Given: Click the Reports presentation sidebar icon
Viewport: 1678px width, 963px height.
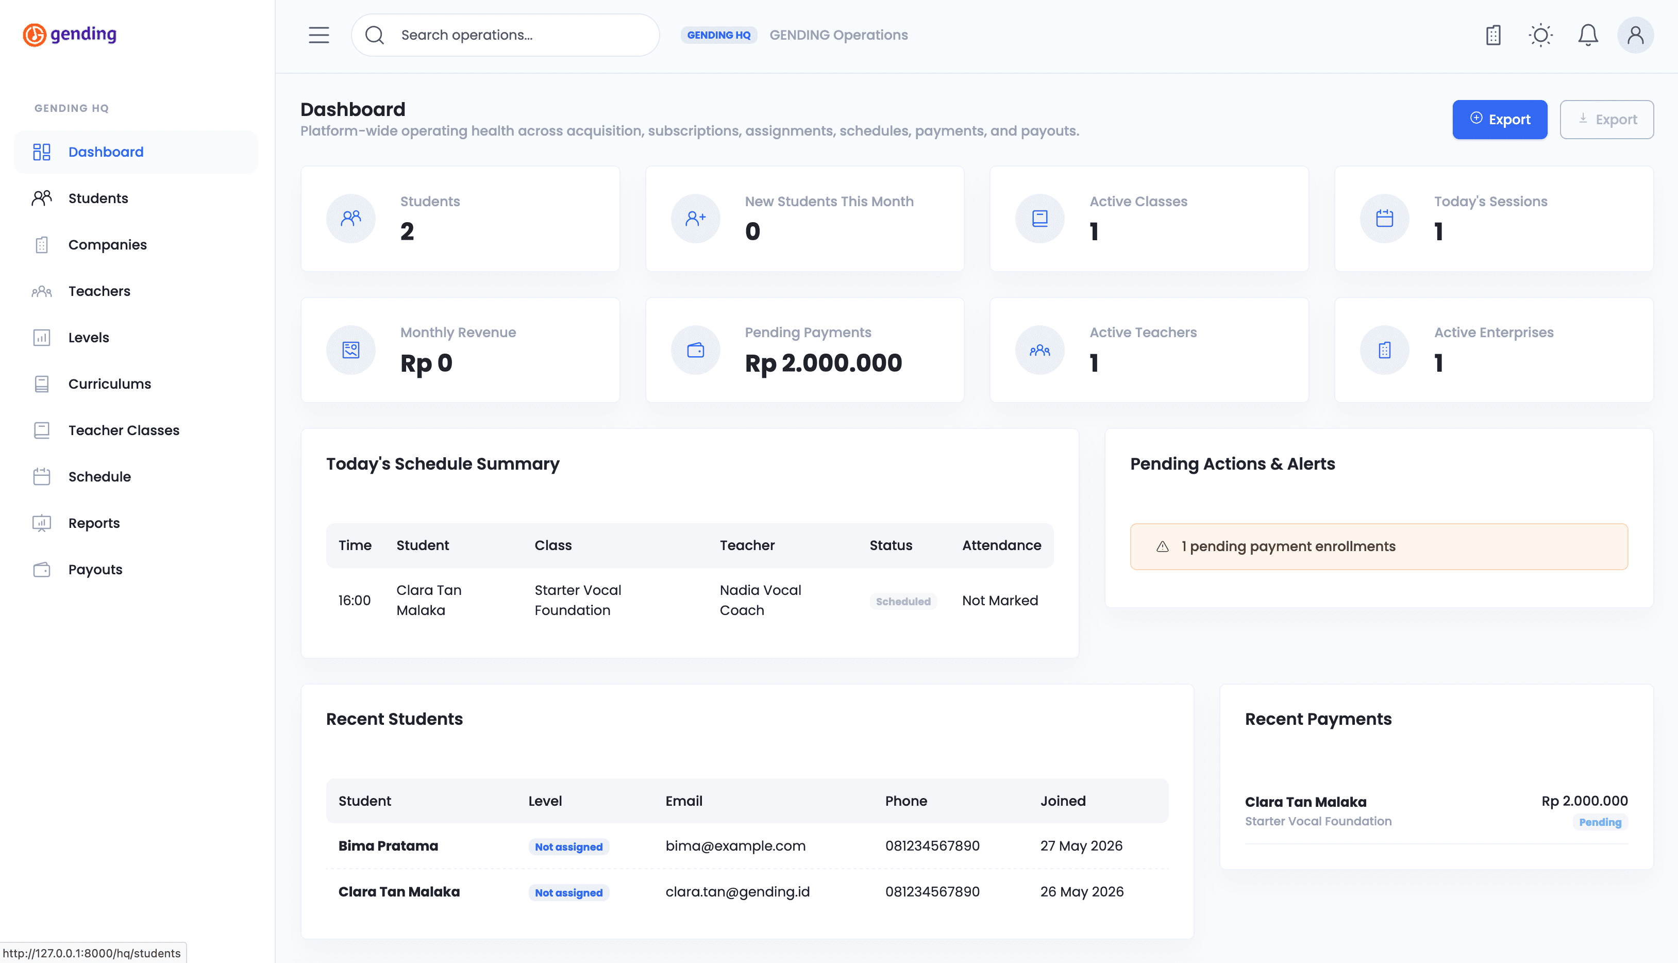Looking at the screenshot, I should [42, 523].
